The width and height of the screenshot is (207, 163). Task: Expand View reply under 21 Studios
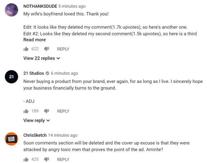tap(37, 120)
